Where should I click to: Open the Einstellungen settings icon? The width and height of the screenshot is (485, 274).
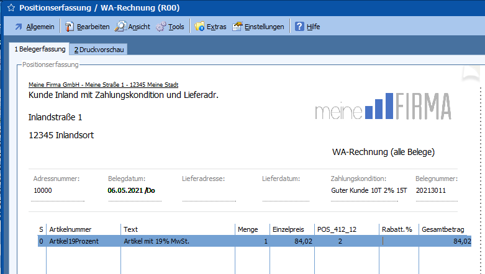tap(237, 27)
